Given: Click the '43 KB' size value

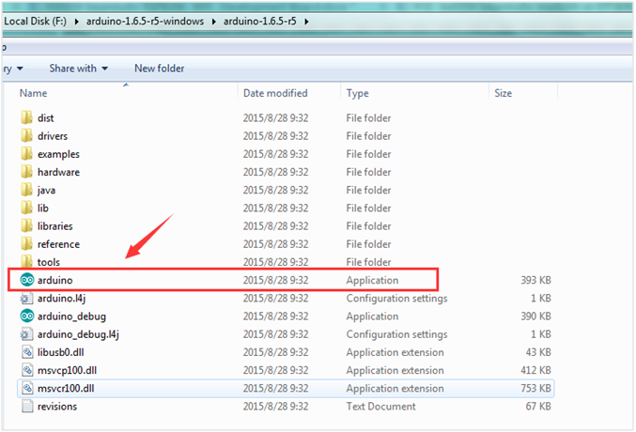Looking at the screenshot, I should 538,352.
